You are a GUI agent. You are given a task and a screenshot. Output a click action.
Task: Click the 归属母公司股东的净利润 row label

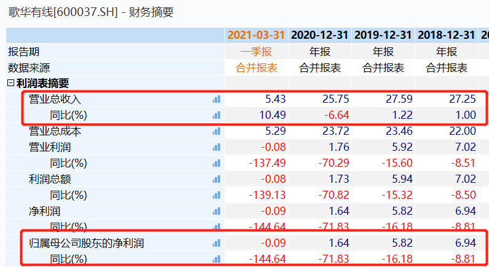(x=86, y=243)
